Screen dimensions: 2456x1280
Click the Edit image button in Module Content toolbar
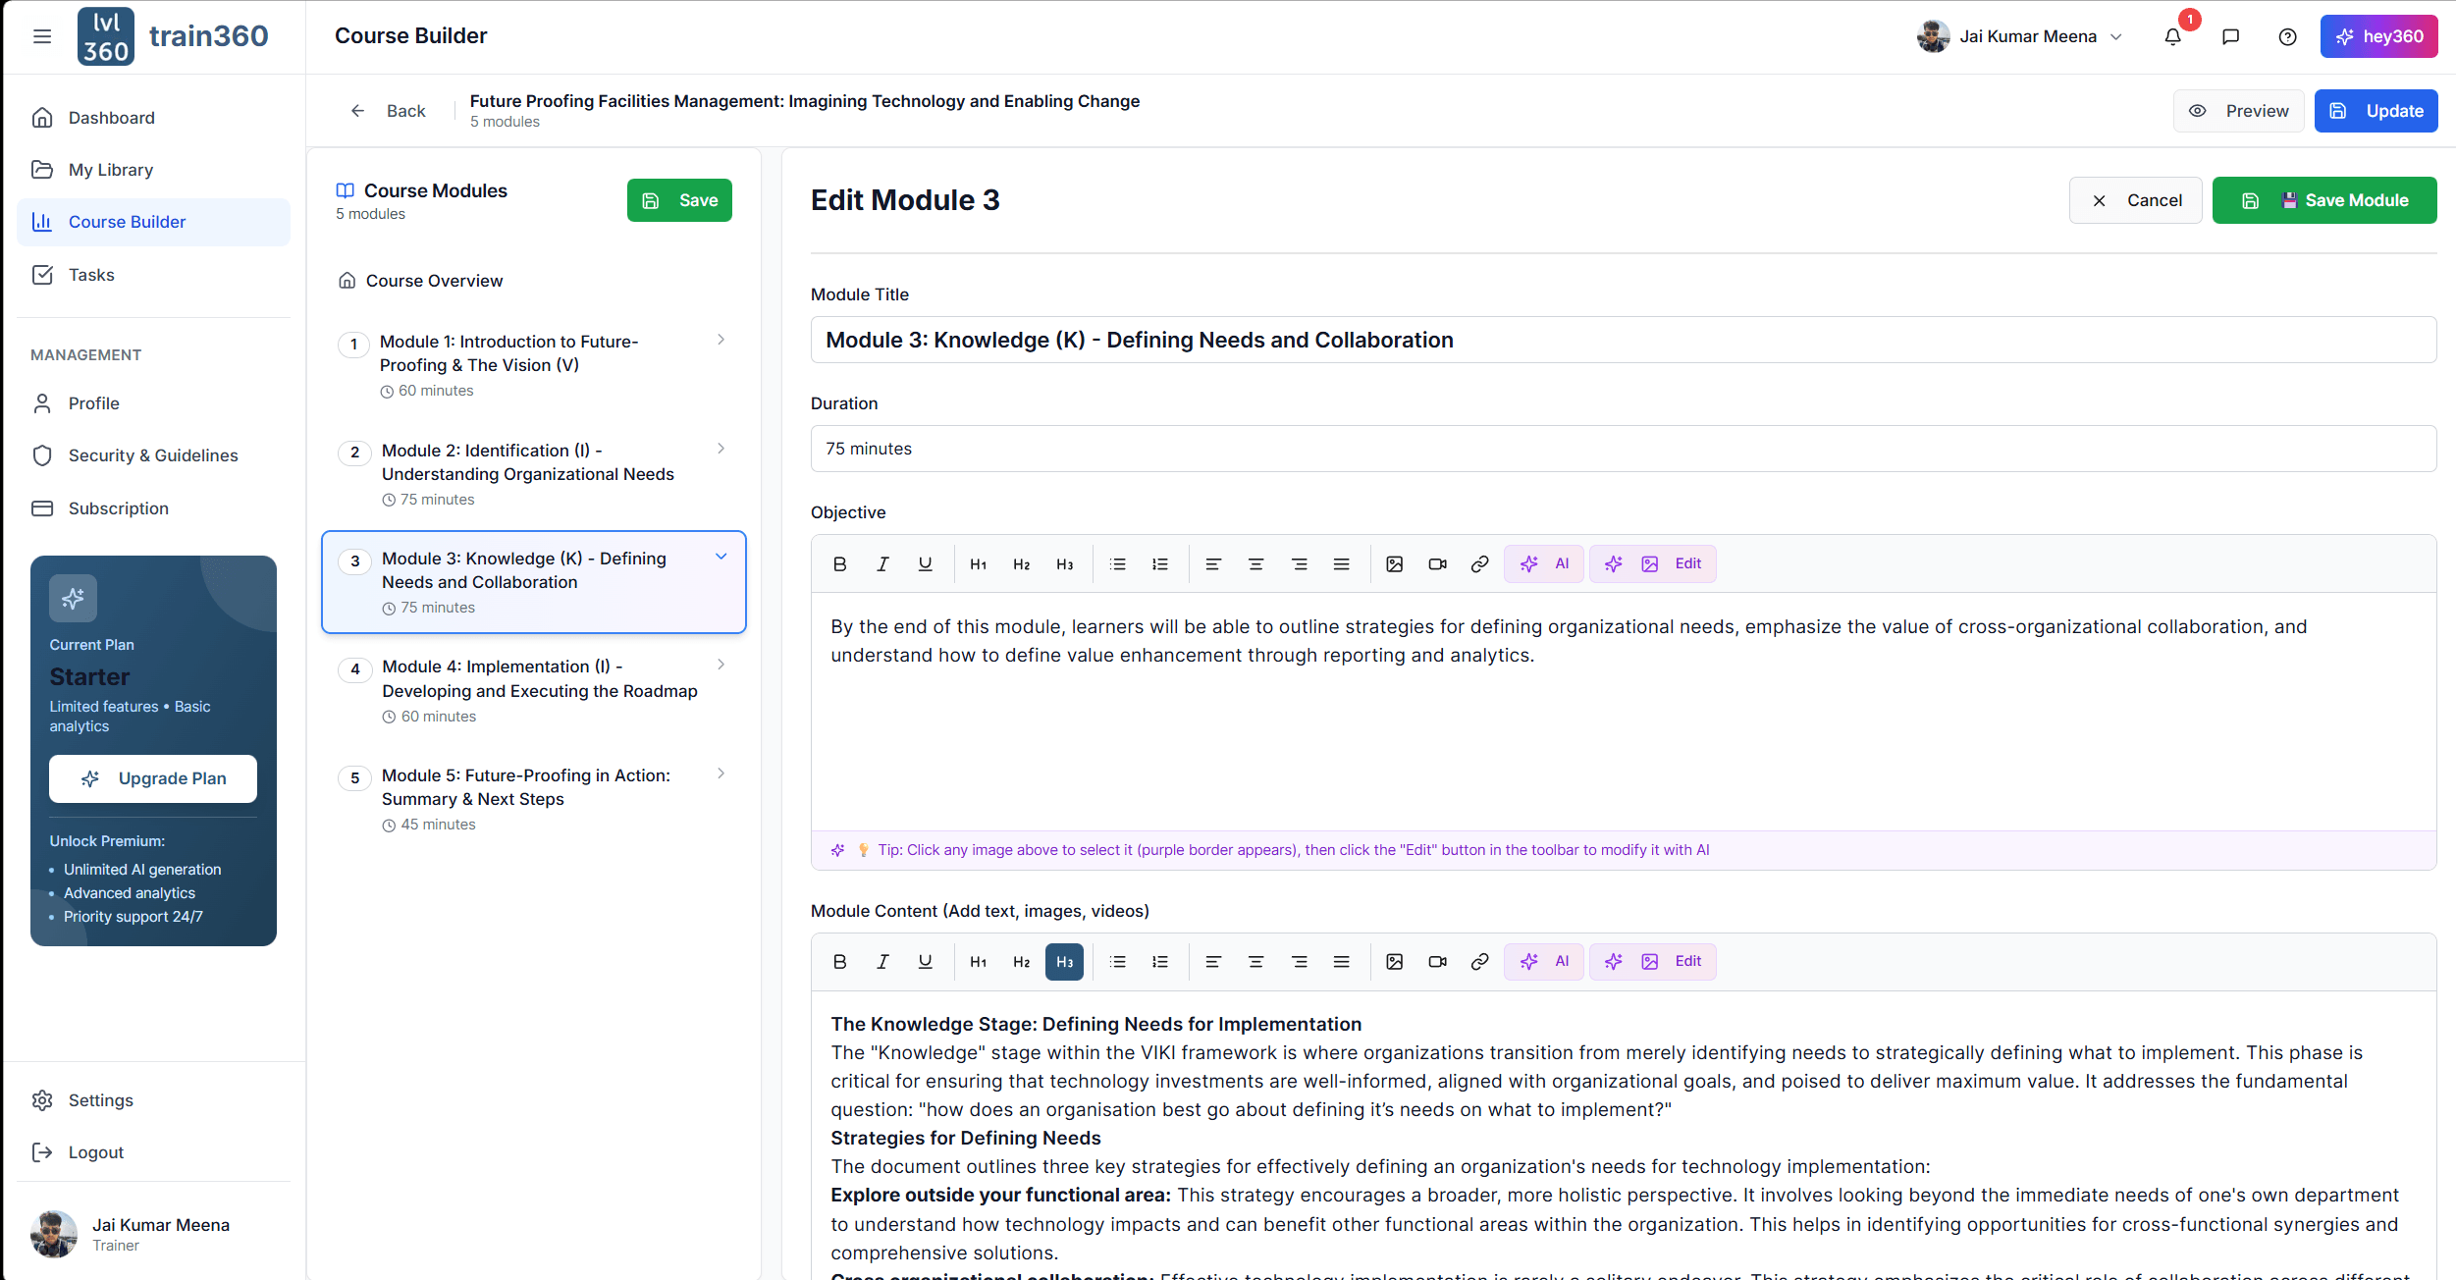tap(1652, 961)
